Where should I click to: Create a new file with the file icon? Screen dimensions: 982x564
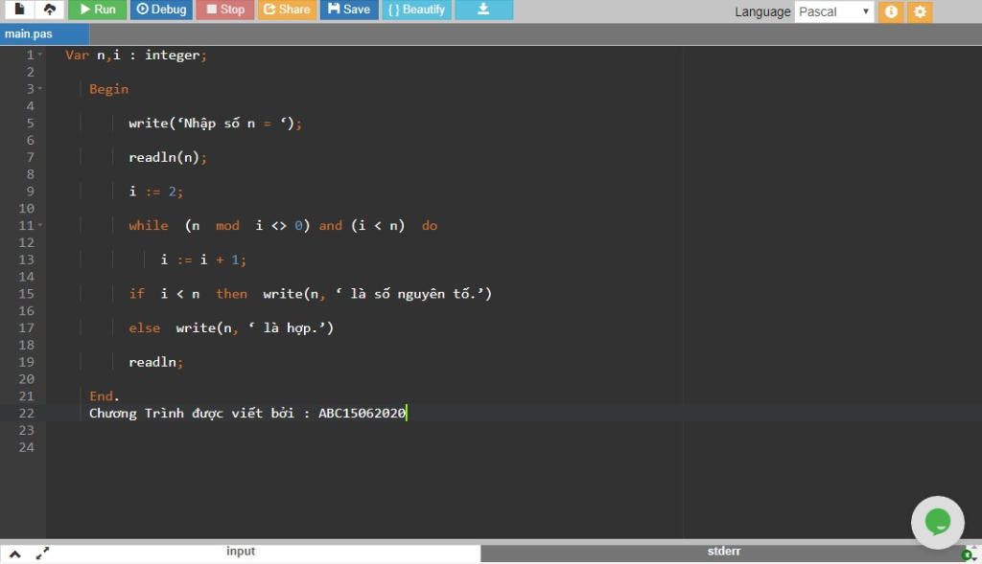pos(18,10)
